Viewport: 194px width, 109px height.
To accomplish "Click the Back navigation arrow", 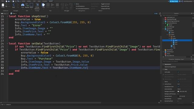I will coord(14,5).
